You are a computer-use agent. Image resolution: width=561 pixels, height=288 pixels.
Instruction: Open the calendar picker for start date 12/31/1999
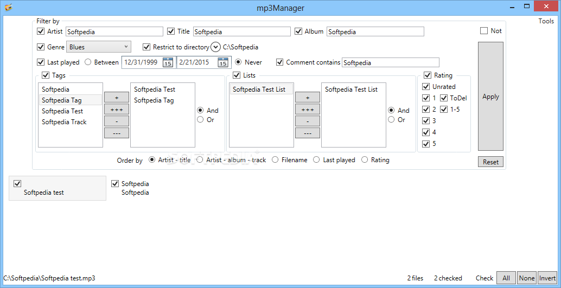(168, 62)
